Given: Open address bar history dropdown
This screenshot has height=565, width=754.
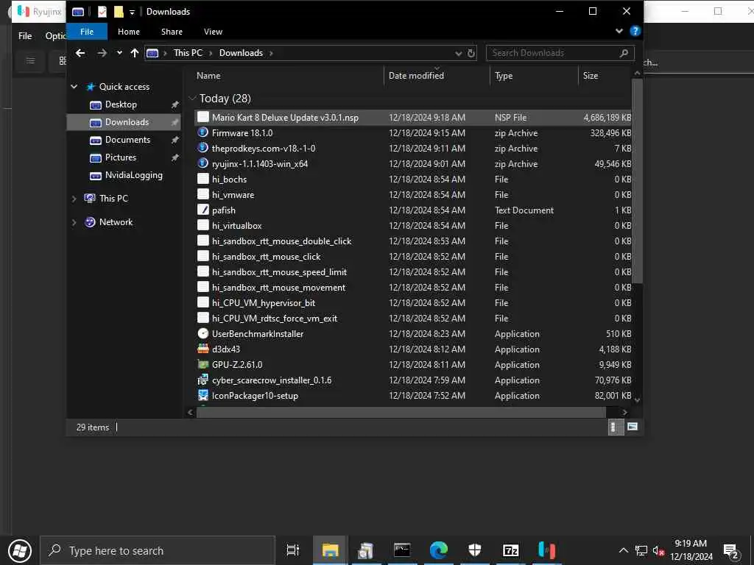Looking at the screenshot, I should 458,53.
